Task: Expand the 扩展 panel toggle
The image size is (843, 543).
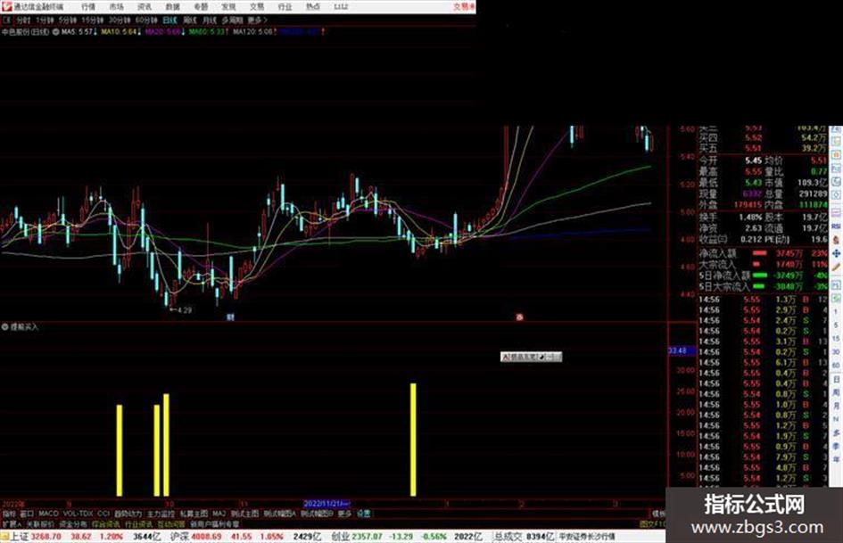Action: pos(11,524)
